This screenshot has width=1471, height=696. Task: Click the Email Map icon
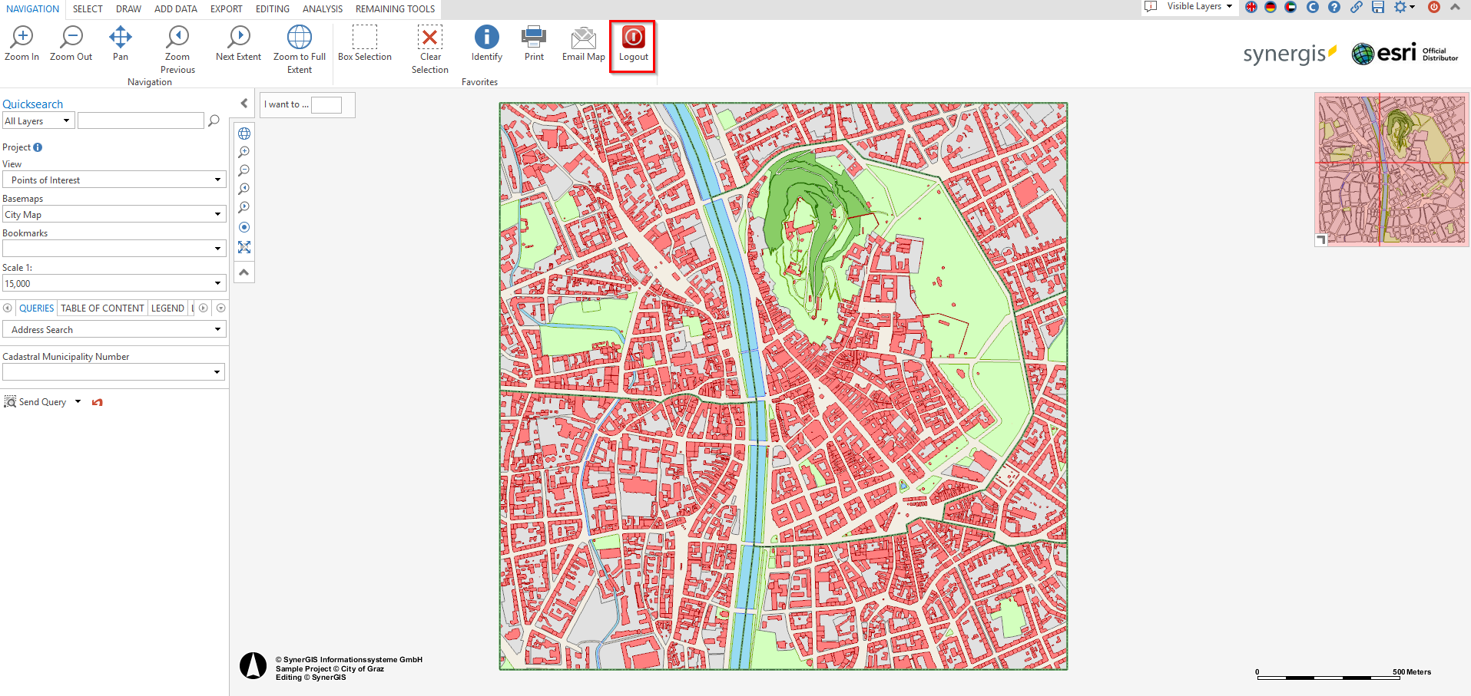(584, 43)
